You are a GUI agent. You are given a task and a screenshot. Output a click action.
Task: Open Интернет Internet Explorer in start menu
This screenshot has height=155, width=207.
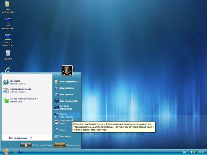tap(27, 82)
